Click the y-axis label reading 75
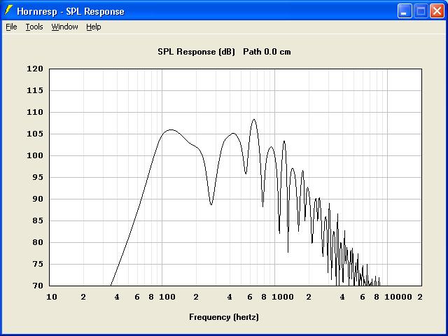 37,265
